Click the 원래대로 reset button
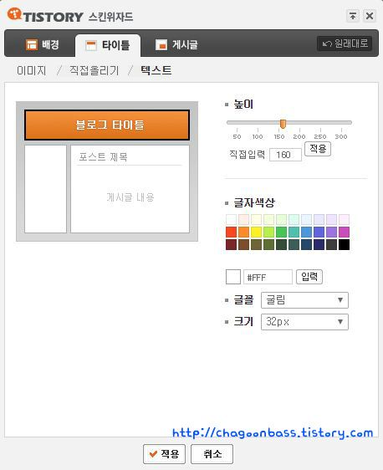Screen dimensions: 383x470 345,43
